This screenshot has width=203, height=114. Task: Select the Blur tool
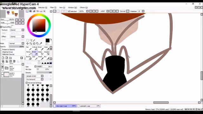47,58
